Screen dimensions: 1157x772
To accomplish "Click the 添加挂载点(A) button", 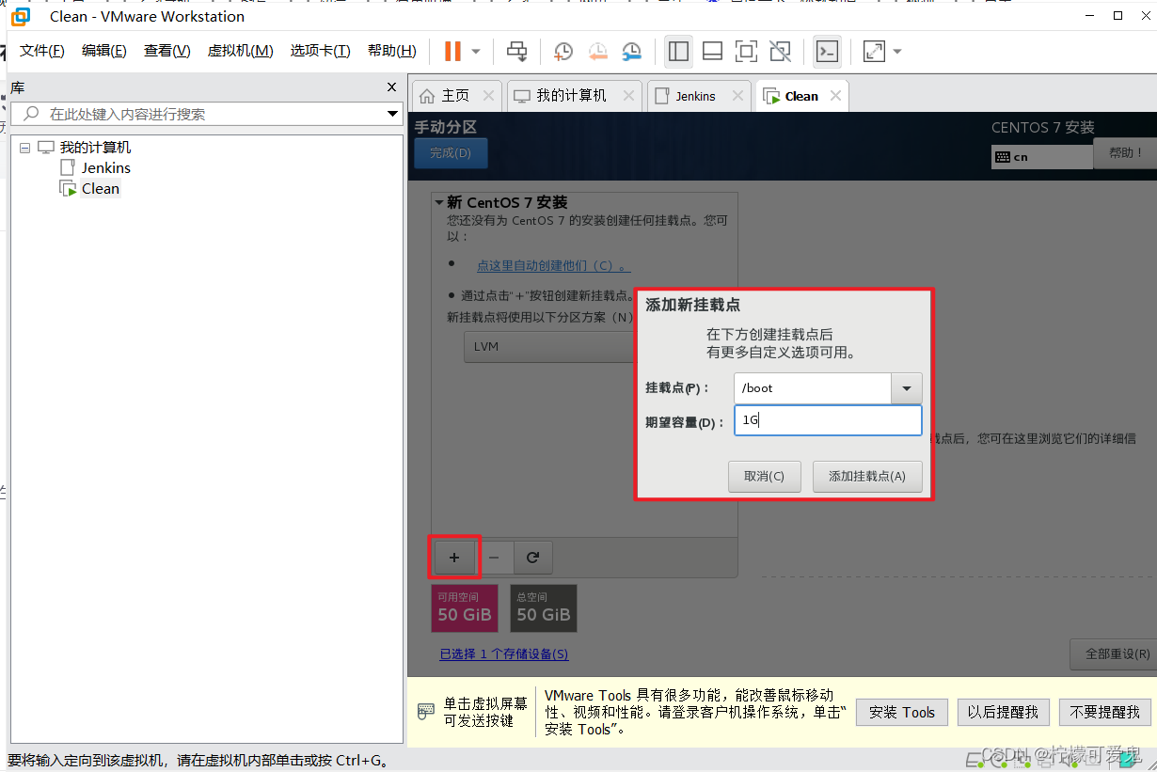I will tap(867, 477).
